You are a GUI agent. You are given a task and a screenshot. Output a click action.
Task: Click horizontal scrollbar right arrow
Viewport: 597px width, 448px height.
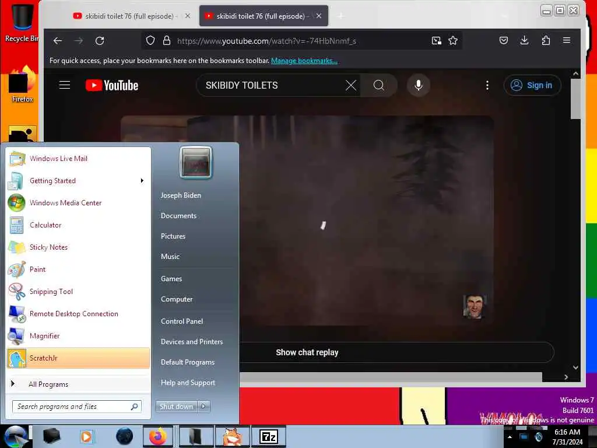(x=566, y=377)
